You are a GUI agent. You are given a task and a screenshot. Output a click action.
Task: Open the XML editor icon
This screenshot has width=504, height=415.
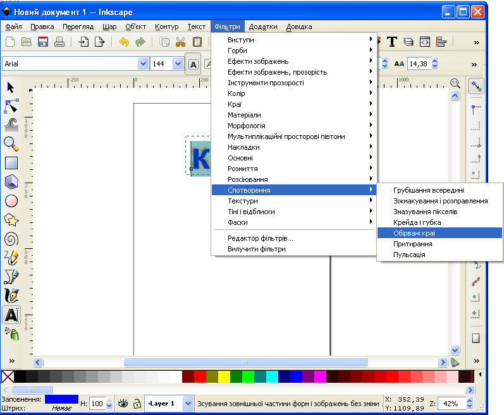click(424, 42)
